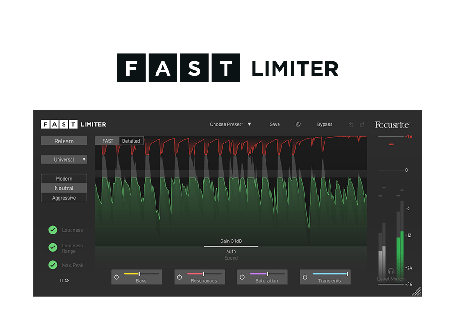Click the Relearn button
The width and height of the screenshot is (455, 325).
64,141
